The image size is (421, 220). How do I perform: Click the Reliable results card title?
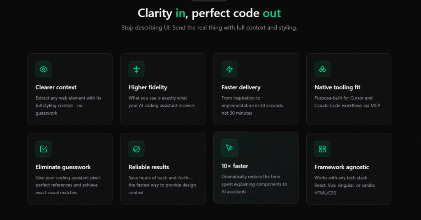point(149,167)
